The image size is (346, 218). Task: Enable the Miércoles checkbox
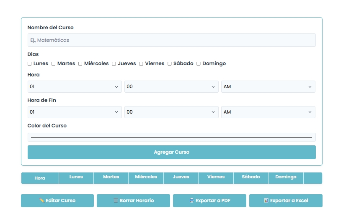pyautogui.click(x=80, y=64)
